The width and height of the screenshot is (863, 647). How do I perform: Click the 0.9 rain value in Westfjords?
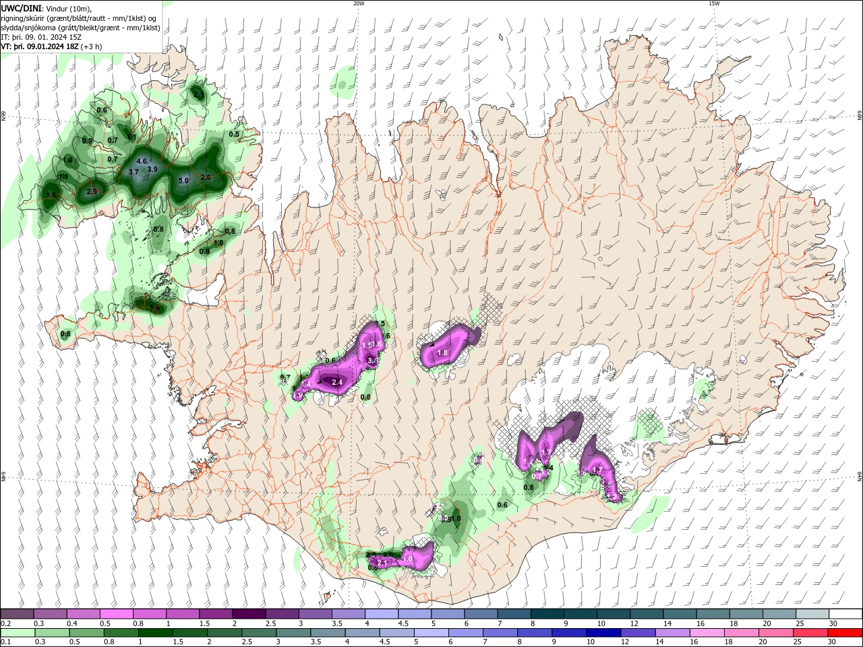point(87,141)
